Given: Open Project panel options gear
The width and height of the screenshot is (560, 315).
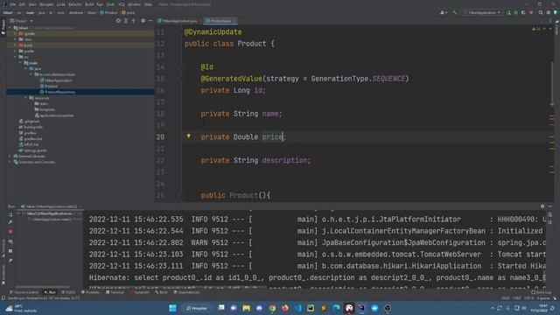Looking at the screenshot, I should pos(143,21).
